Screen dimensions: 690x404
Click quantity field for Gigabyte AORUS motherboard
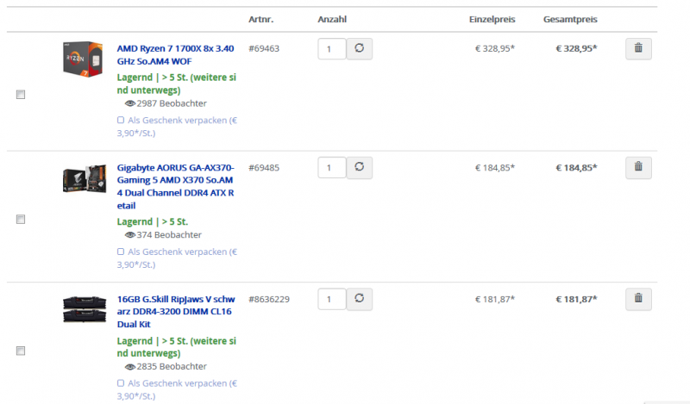point(331,168)
